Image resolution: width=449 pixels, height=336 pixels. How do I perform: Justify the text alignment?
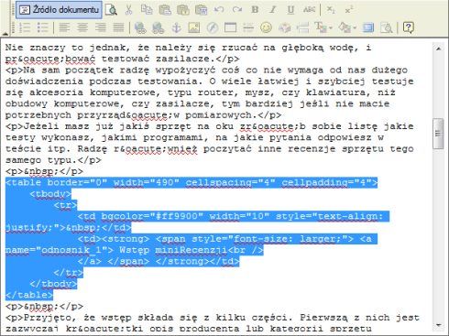point(118,27)
